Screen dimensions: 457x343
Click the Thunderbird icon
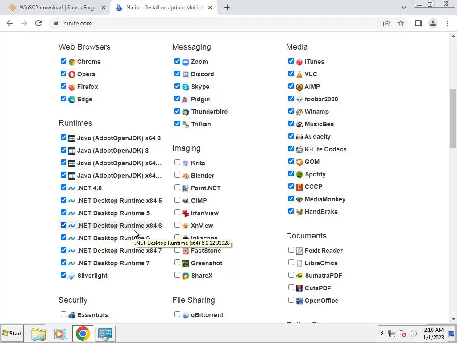click(x=186, y=112)
